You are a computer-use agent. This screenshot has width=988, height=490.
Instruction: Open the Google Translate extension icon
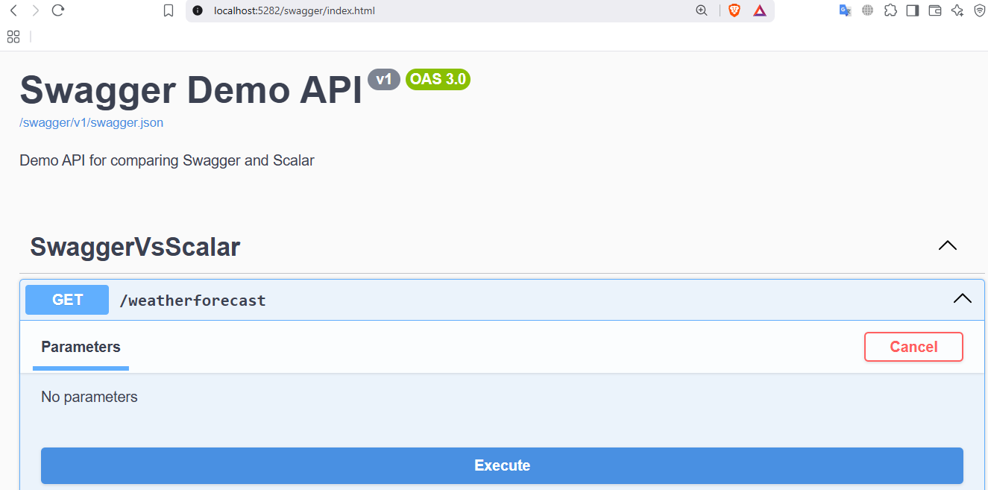[845, 10]
